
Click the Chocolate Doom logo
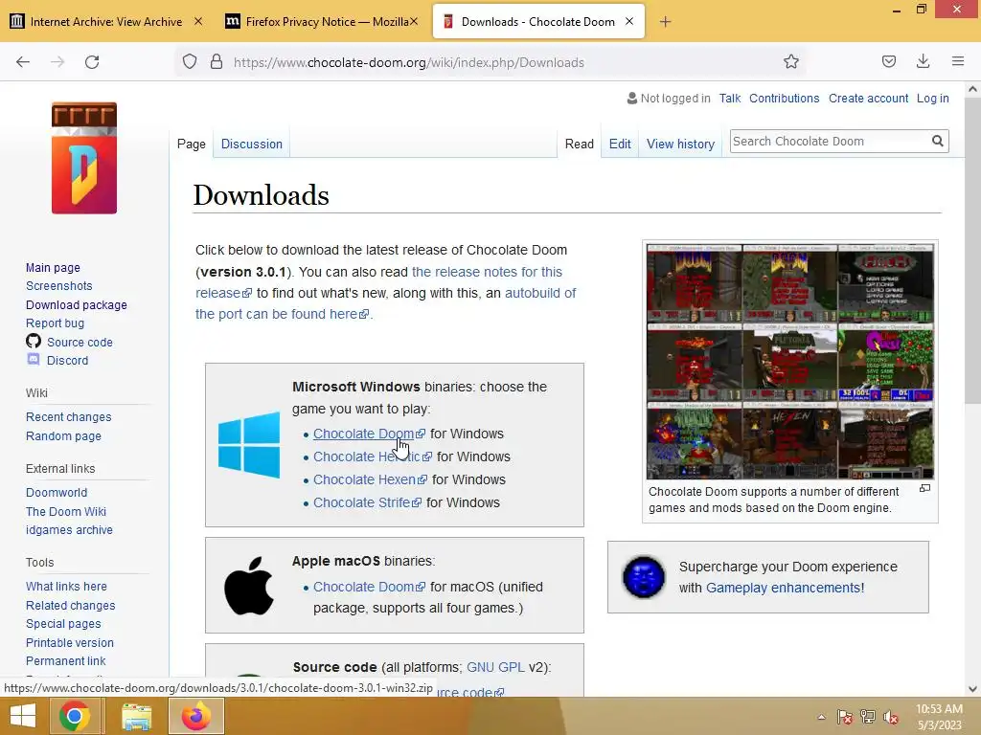tap(84, 158)
